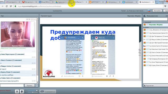The image size is (168, 94).
Task: Click the Czech flag beside Алина Свита
Action: tap(145, 46)
